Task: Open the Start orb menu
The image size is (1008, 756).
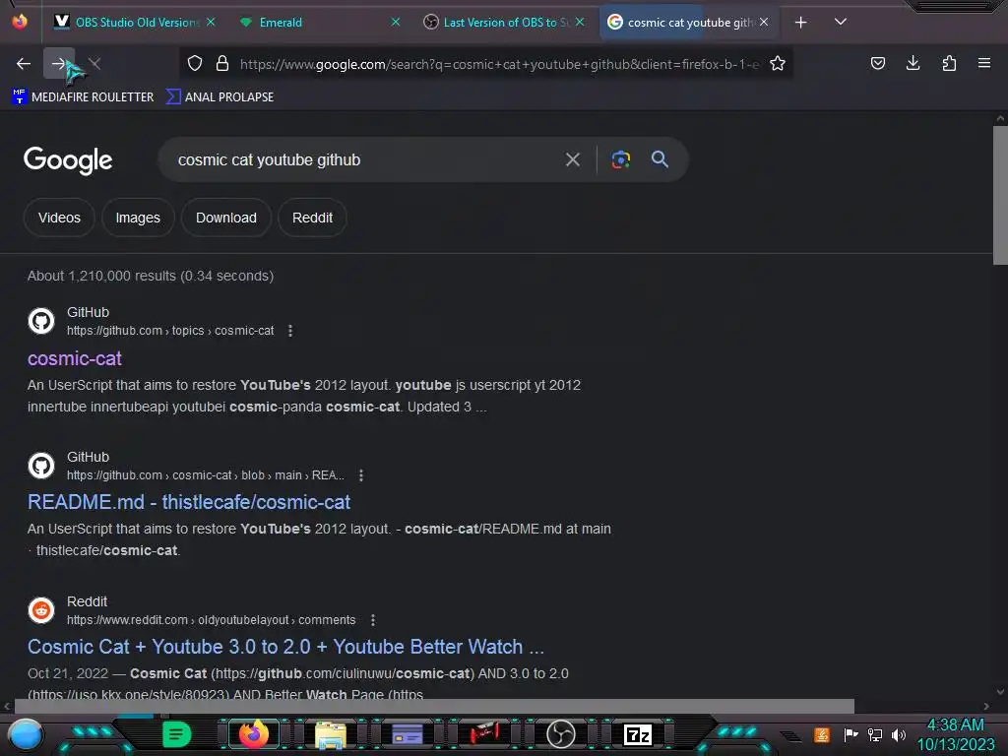Action: tap(26, 734)
